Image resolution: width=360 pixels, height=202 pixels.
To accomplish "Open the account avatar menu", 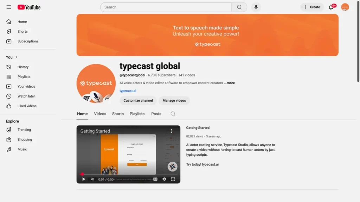I will point(345,7).
